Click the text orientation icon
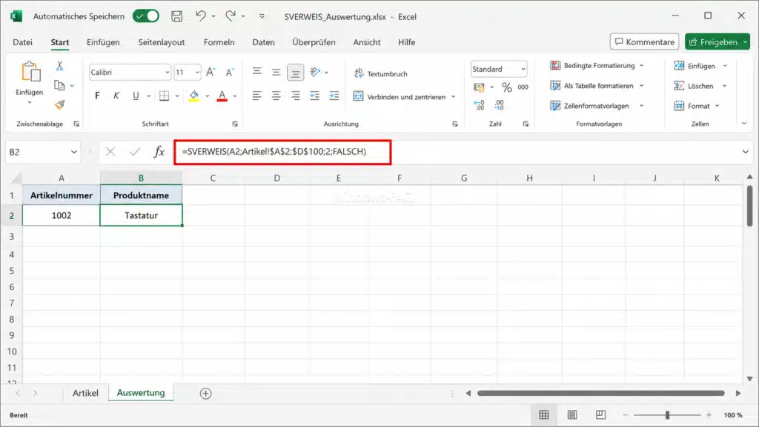 point(315,72)
